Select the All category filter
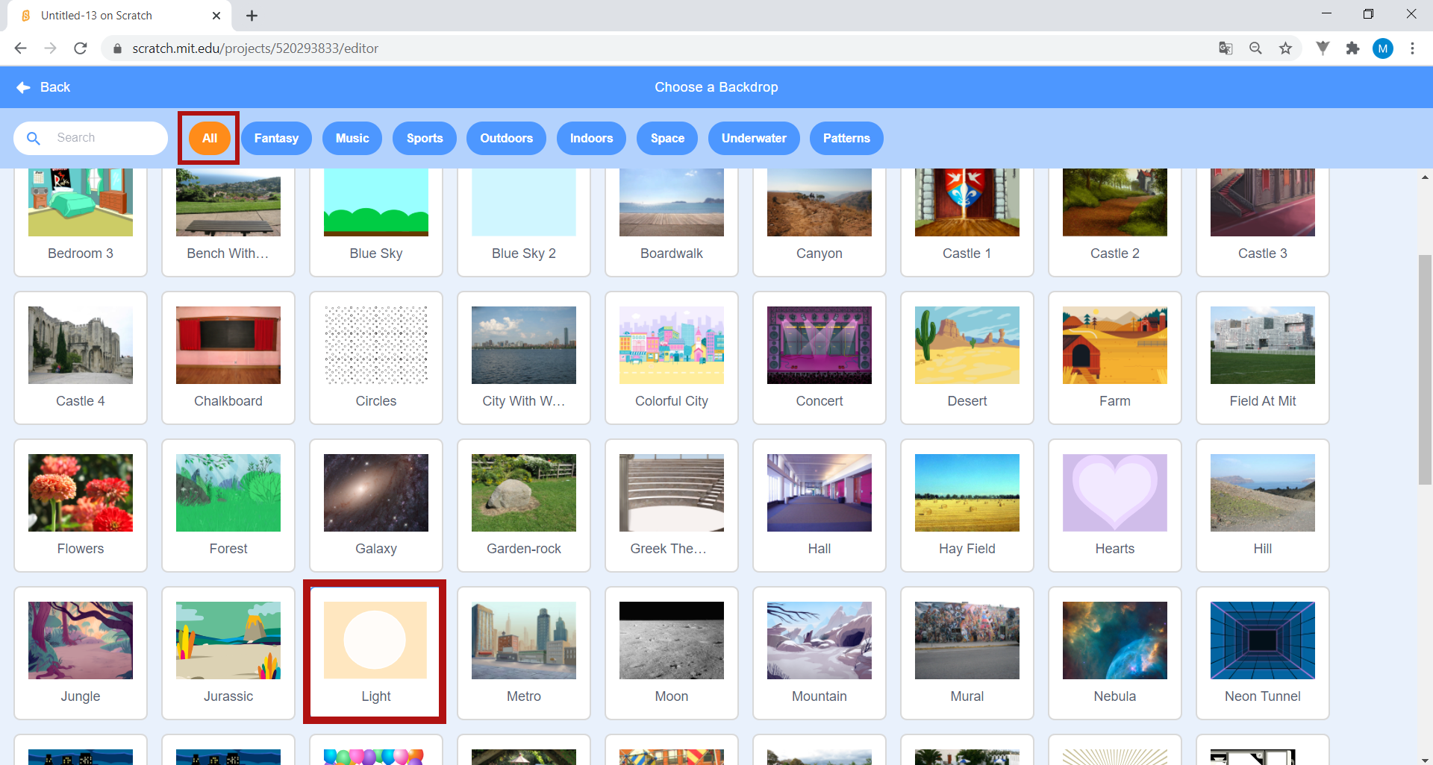Image resolution: width=1433 pixels, height=765 pixels. pyautogui.click(x=210, y=138)
